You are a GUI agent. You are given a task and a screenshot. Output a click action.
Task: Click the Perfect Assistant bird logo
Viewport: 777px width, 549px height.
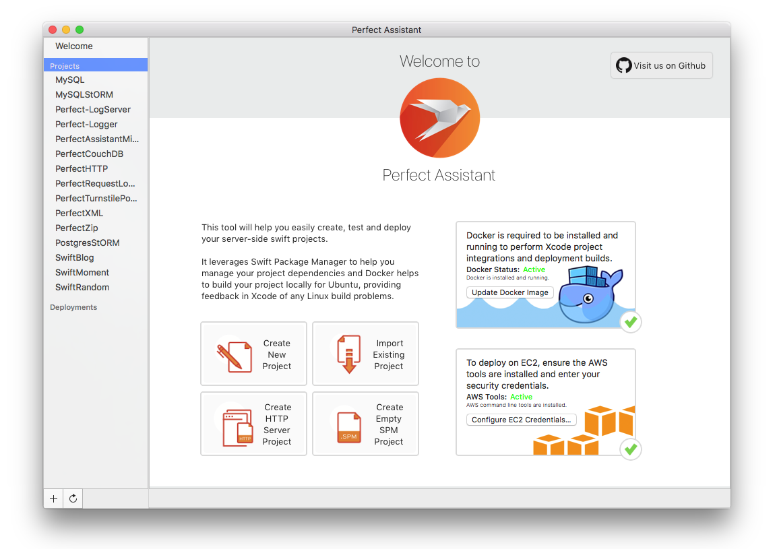439,118
